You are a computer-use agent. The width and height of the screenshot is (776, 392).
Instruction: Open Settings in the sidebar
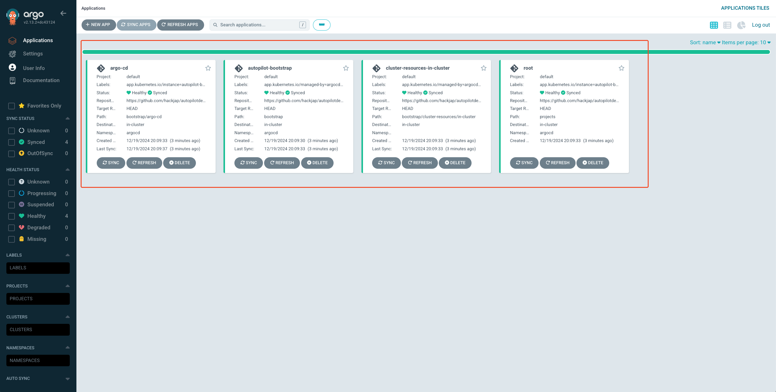[33, 54]
